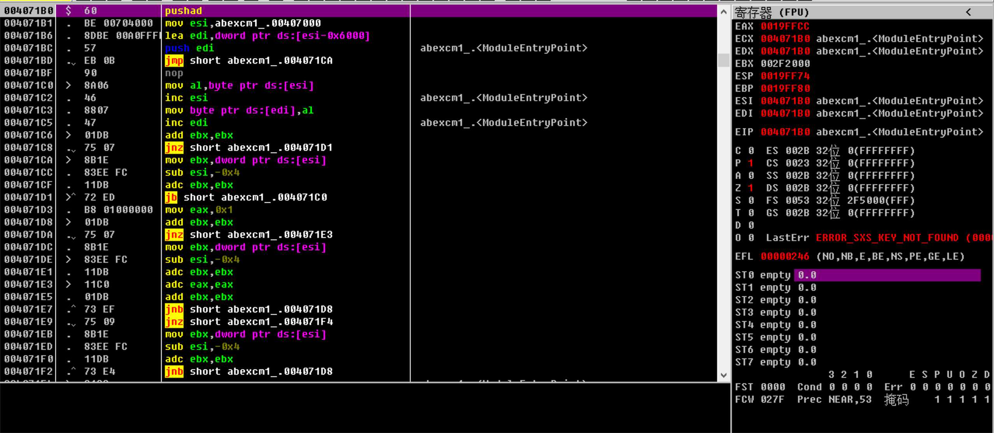Click mov byte ptr ds:[edi],al line
This screenshot has height=433, width=994.
coord(239,110)
